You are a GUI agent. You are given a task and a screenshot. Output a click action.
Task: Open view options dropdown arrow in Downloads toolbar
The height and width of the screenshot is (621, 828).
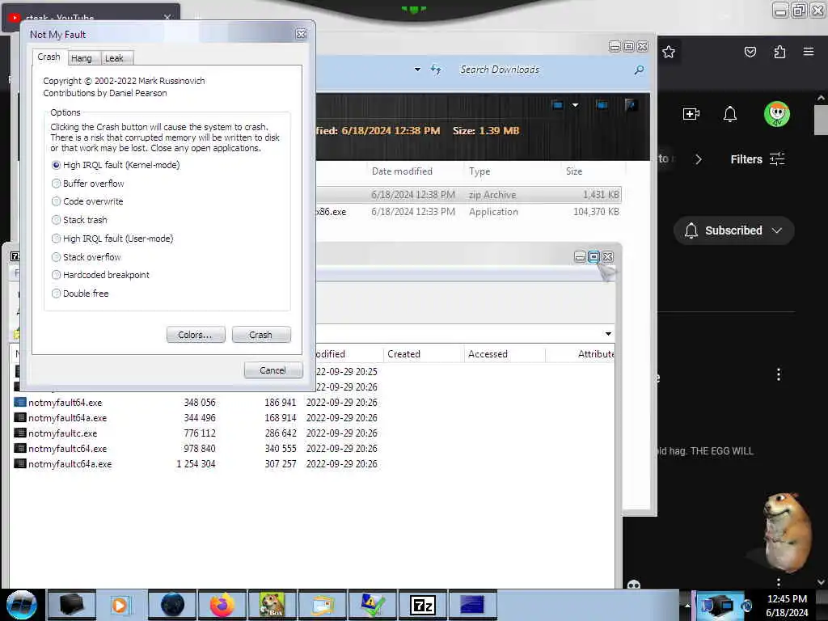(575, 104)
